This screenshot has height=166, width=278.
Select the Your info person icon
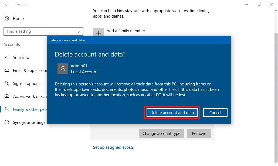click(7, 57)
